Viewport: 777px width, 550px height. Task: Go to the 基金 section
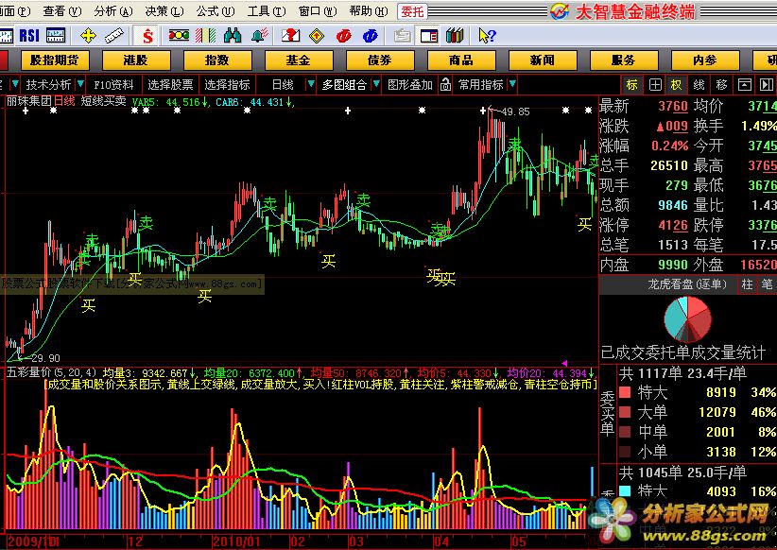click(299, 60)
